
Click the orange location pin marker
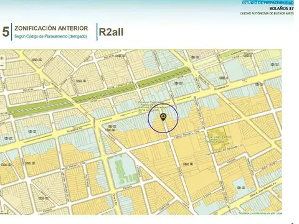tap(163, 118)
